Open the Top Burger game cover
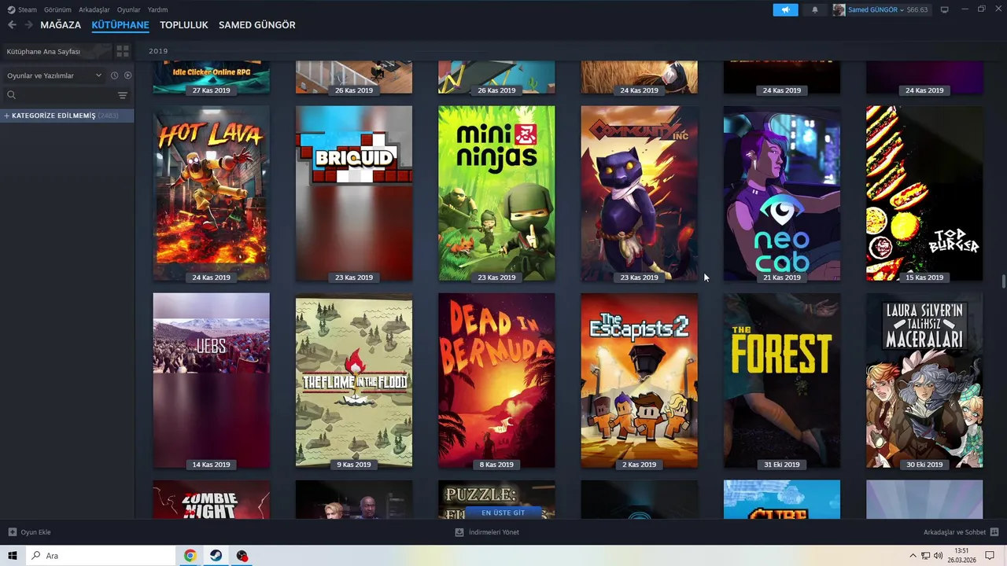 coord(924,193)
